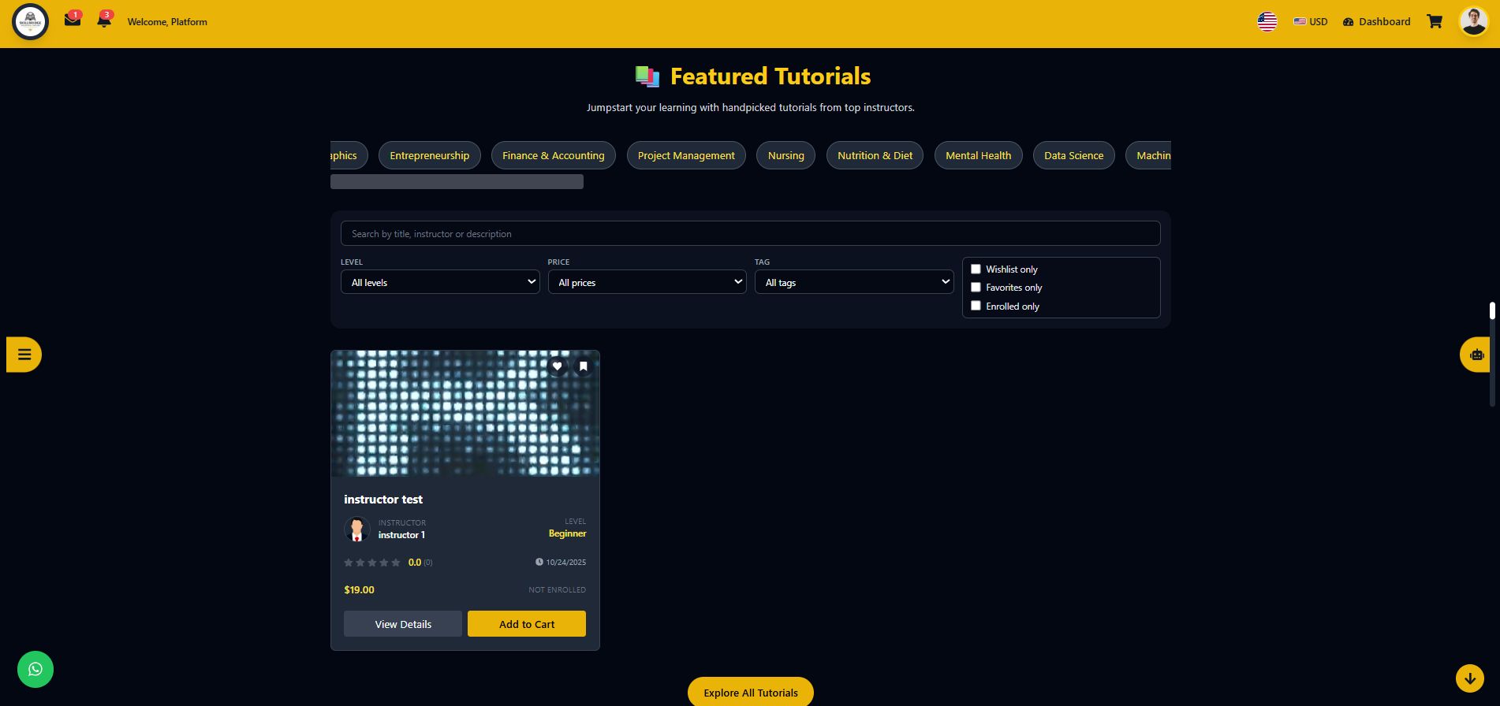Select the Entrepreneurship category chip
Screen dimensions: 1500x706
[429, 155]
